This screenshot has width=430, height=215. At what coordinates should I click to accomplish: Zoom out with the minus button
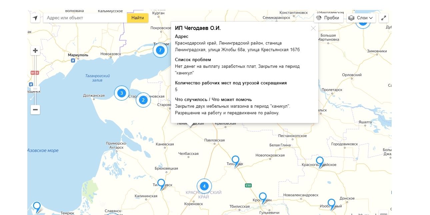(x=35, y=109)
